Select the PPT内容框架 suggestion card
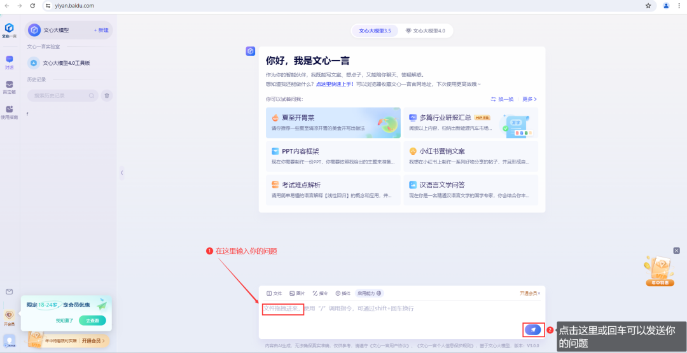 coord(333,156)
